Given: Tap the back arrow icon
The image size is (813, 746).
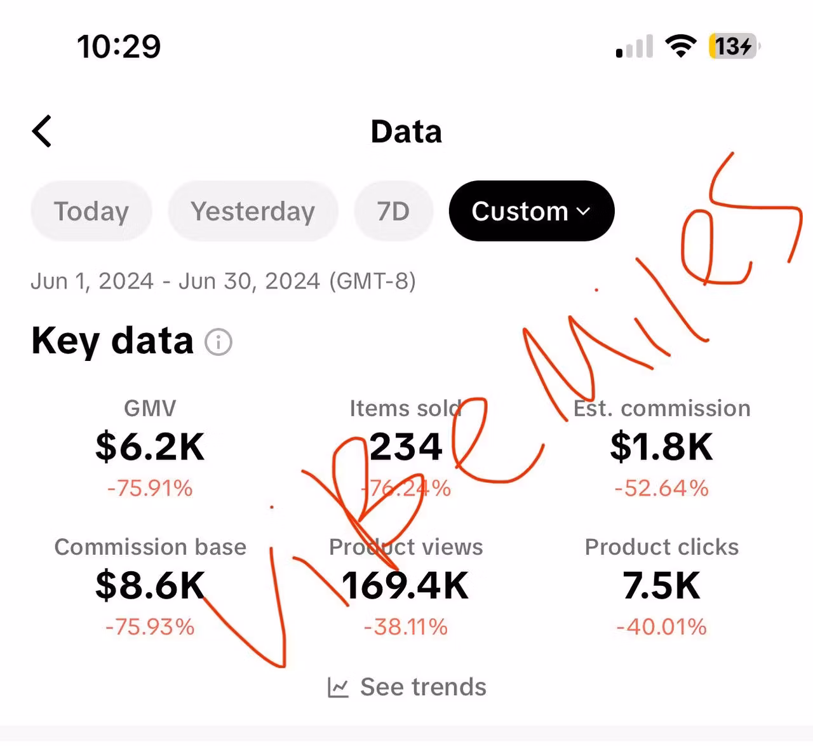Looking at the screenshot, I should 43,132.
